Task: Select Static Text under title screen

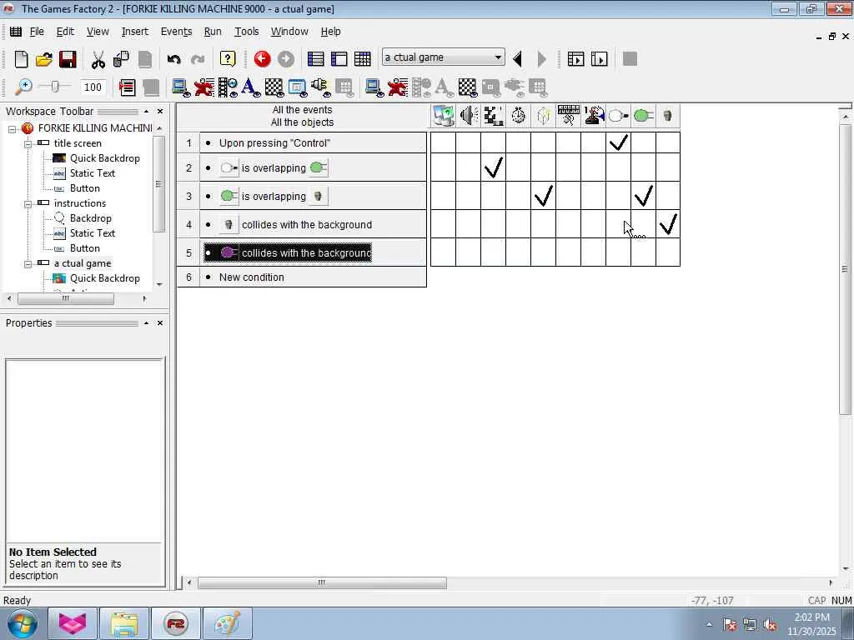Action: [92, 173]
